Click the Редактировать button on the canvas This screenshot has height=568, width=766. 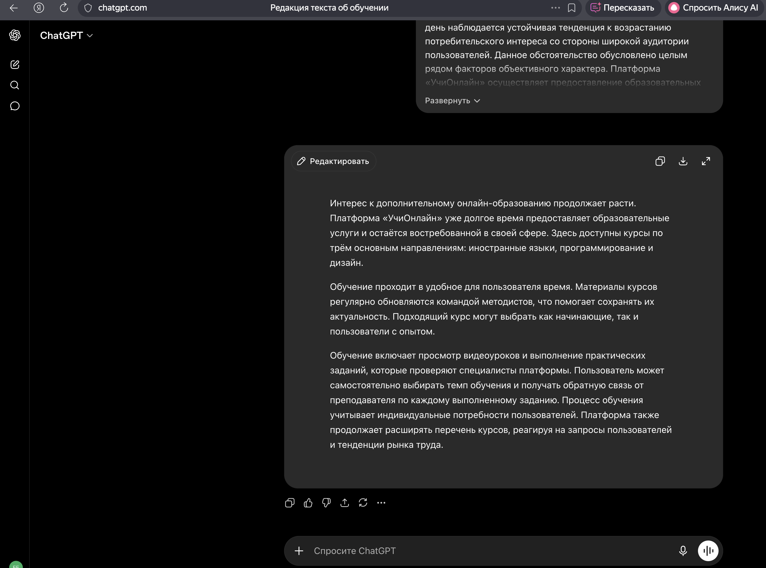point(333,161)
